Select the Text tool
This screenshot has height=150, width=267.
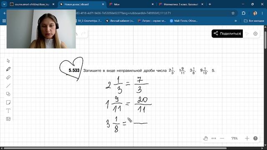8,111
